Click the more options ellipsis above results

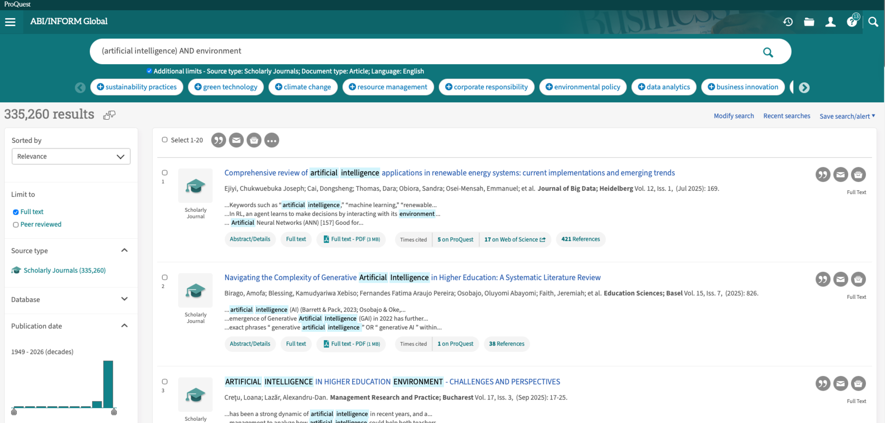pos(272,140)
